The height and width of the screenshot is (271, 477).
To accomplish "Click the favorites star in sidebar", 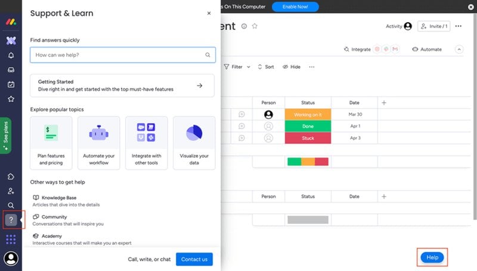I will (x=11, y=99).
